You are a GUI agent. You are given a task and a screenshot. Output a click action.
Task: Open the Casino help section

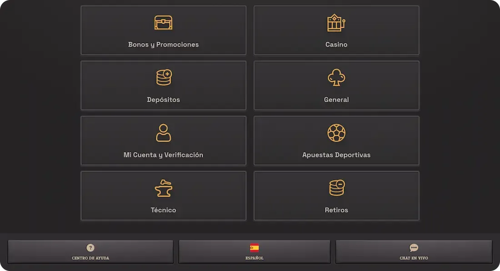pyautogui.click(x=336, y=30)
